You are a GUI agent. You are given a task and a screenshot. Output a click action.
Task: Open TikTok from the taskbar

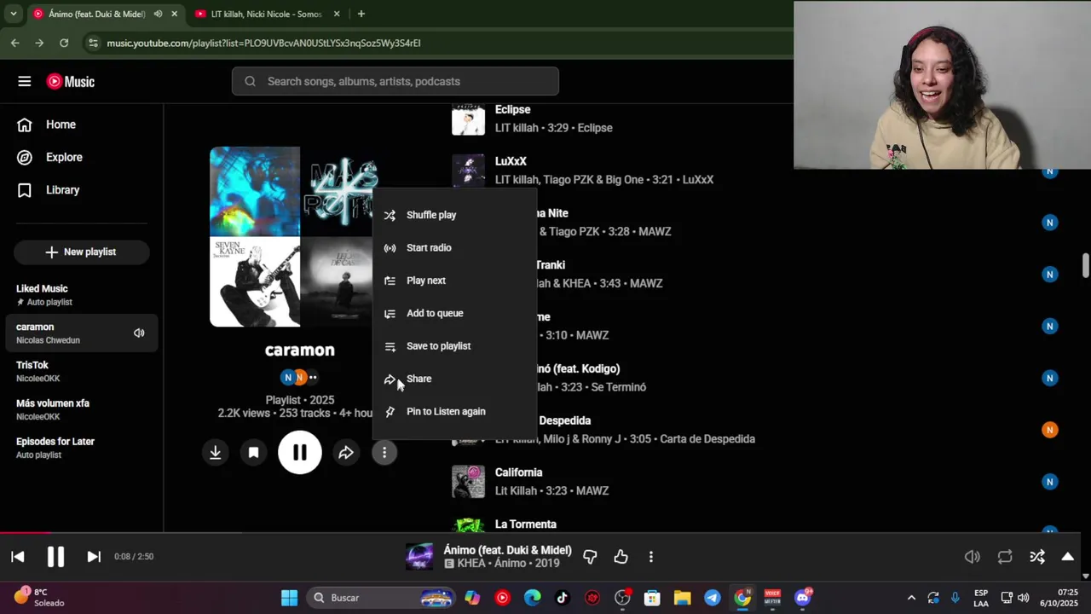tap(563, 598)
